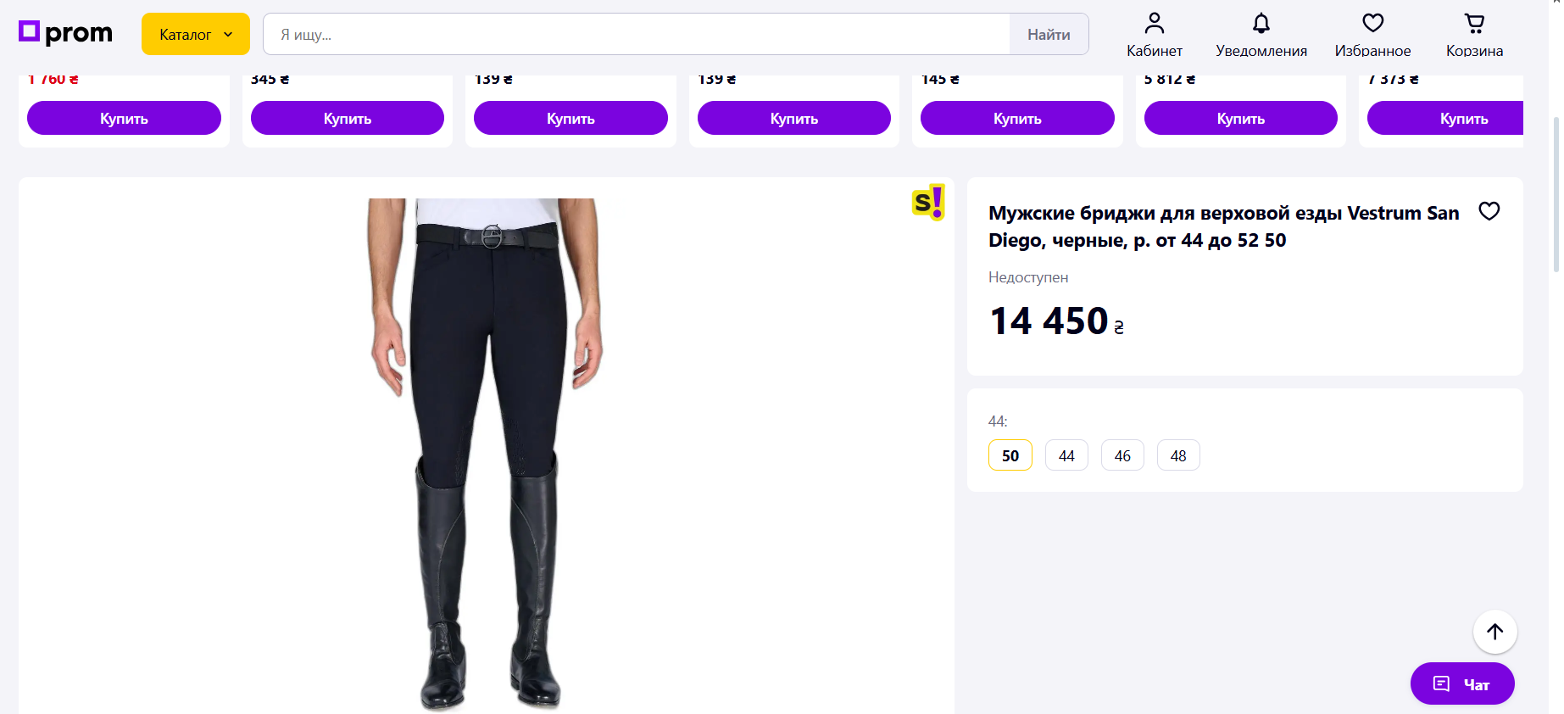The height and width of the screenshot is (714, 1564).
Task: Open Корзина shopping cart icon
Action: click(x=1474, y=23)
